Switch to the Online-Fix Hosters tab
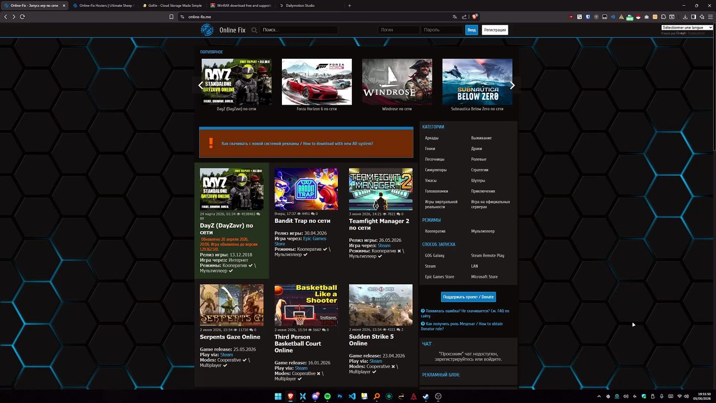The width and height of the screenshot is (716, 403). tap(104, 6)
